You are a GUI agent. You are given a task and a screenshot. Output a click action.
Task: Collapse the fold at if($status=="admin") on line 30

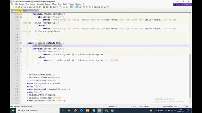(21, 17)
